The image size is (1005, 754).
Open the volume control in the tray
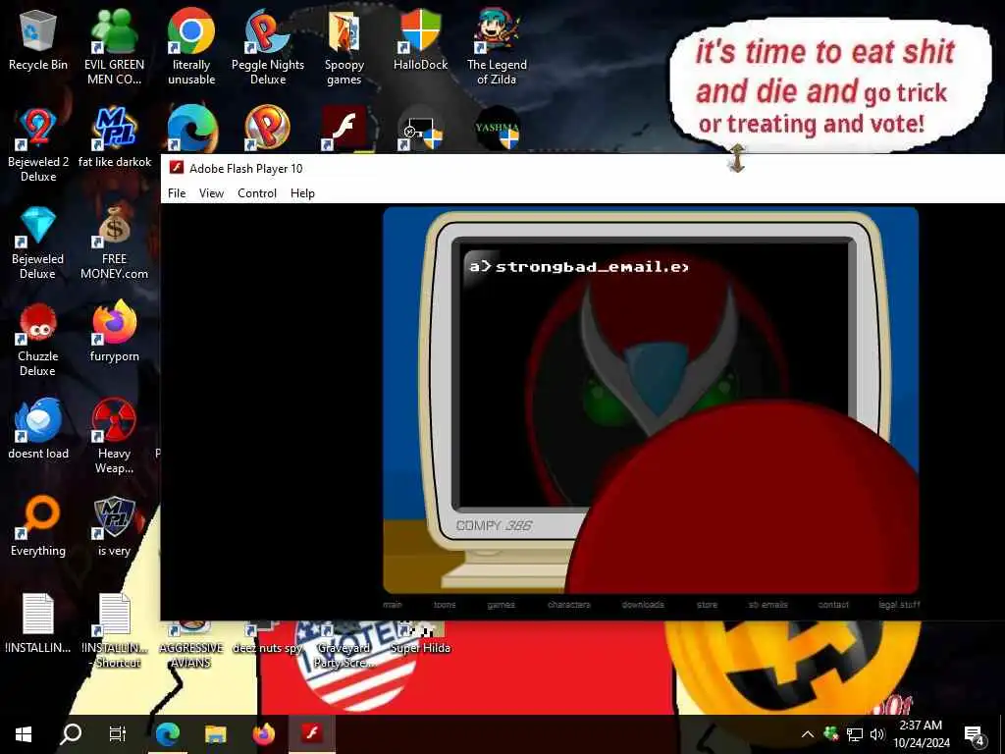(x=877, y=734)
